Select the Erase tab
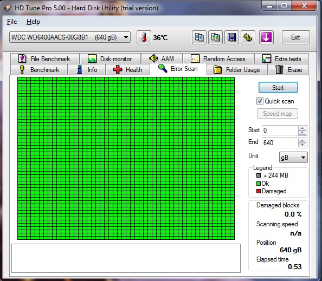322x281 pixels. [x=288, y=70]
